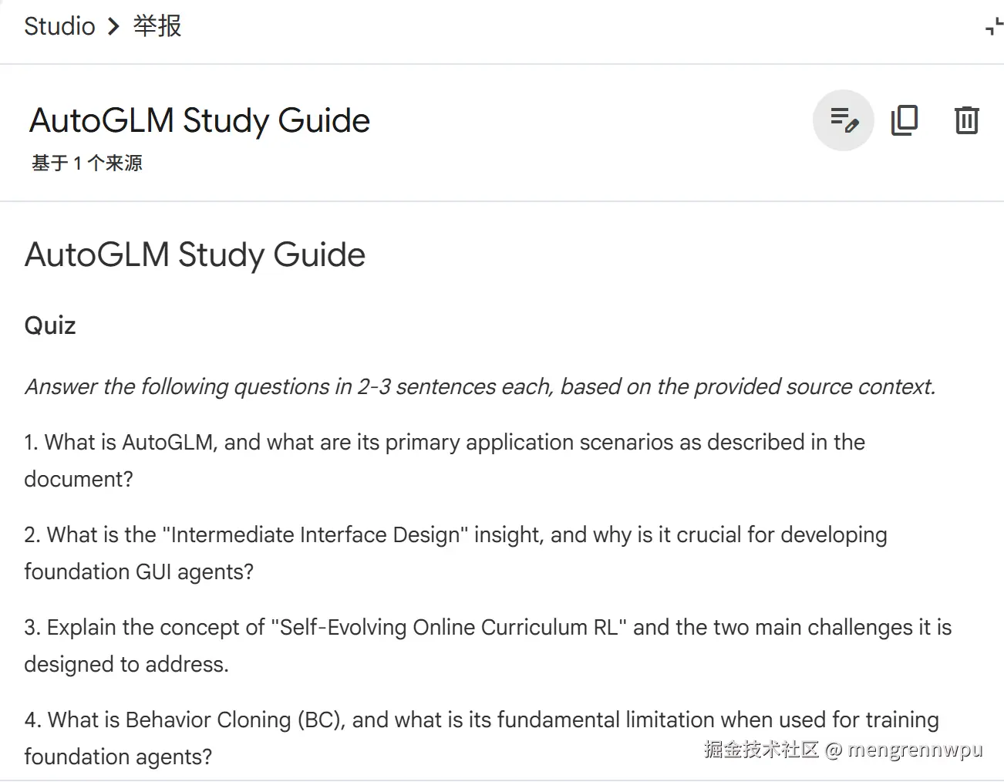Click the "Intermediate Interface Design" phrase
The image size is (1004, 782).
(315, 534)
